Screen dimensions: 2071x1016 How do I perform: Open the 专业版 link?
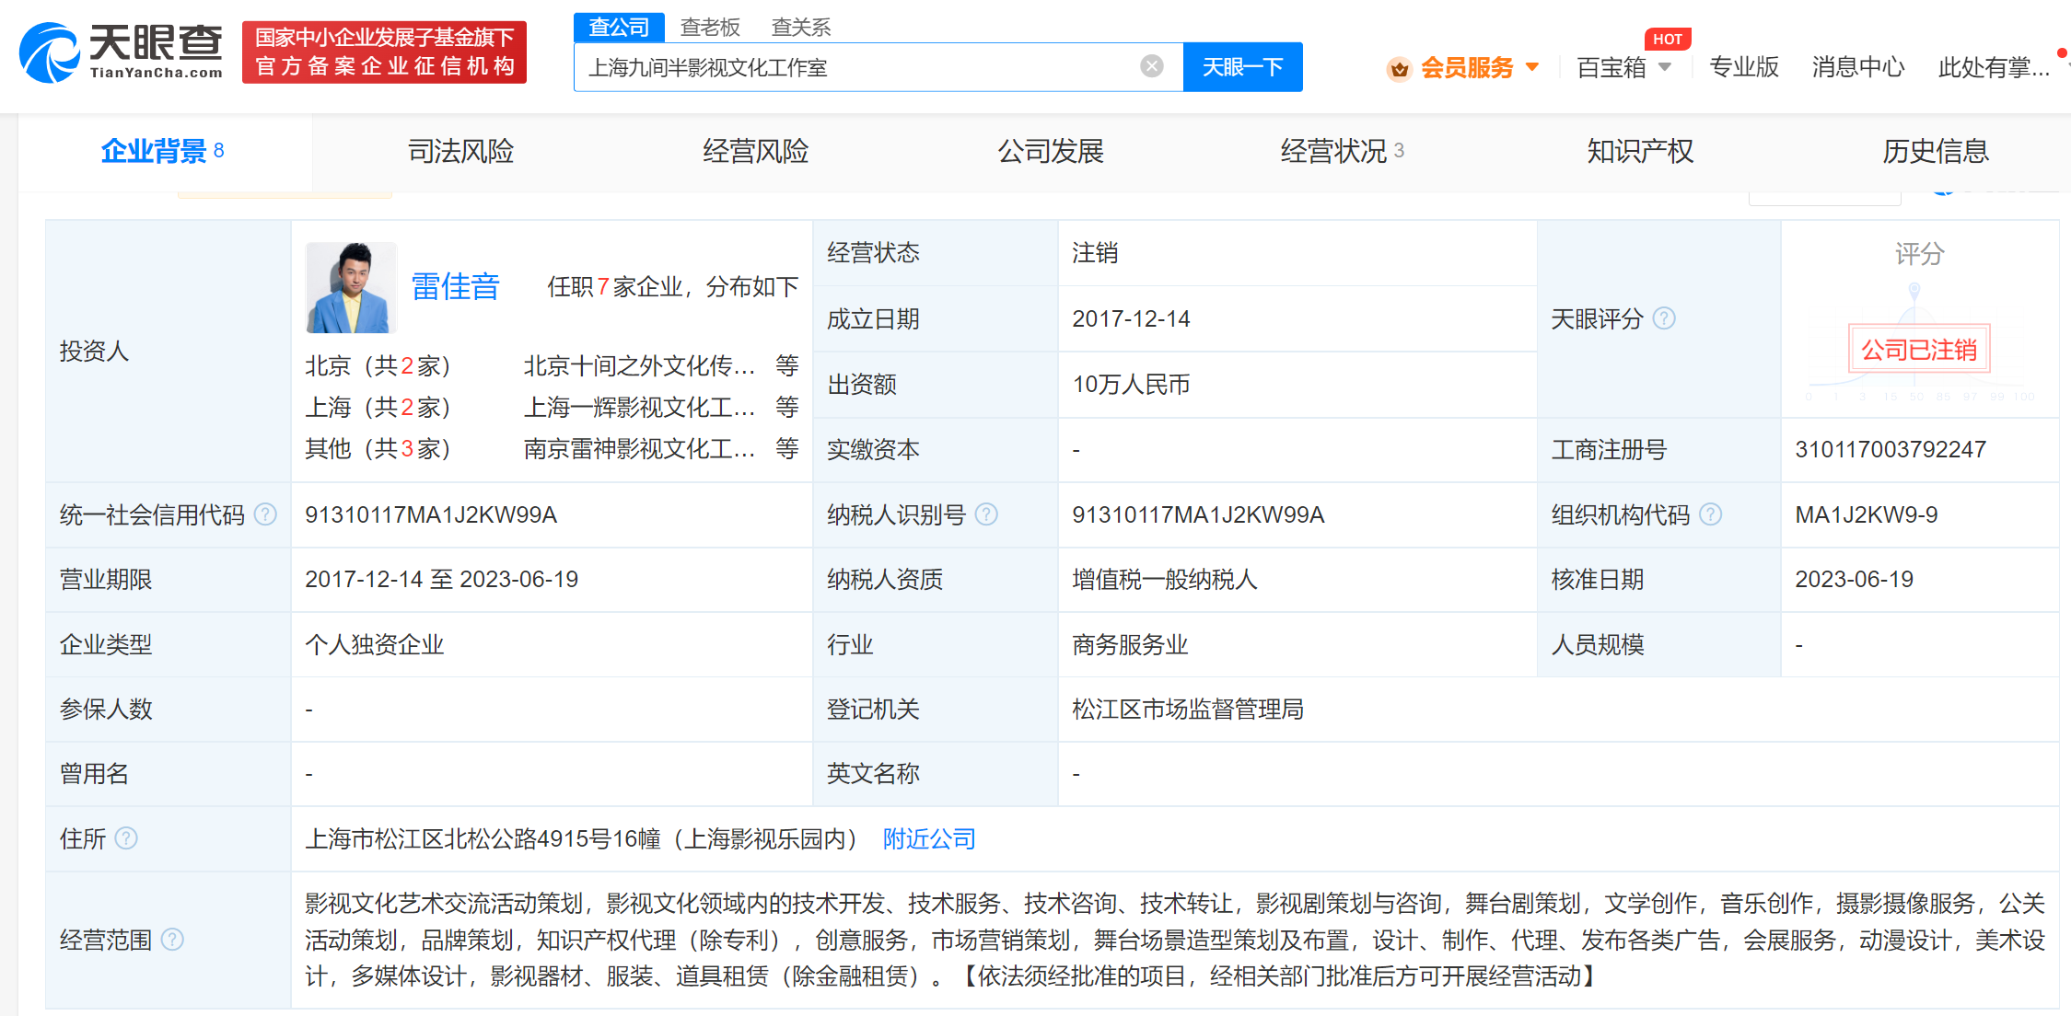click(x=1744, y=67)
